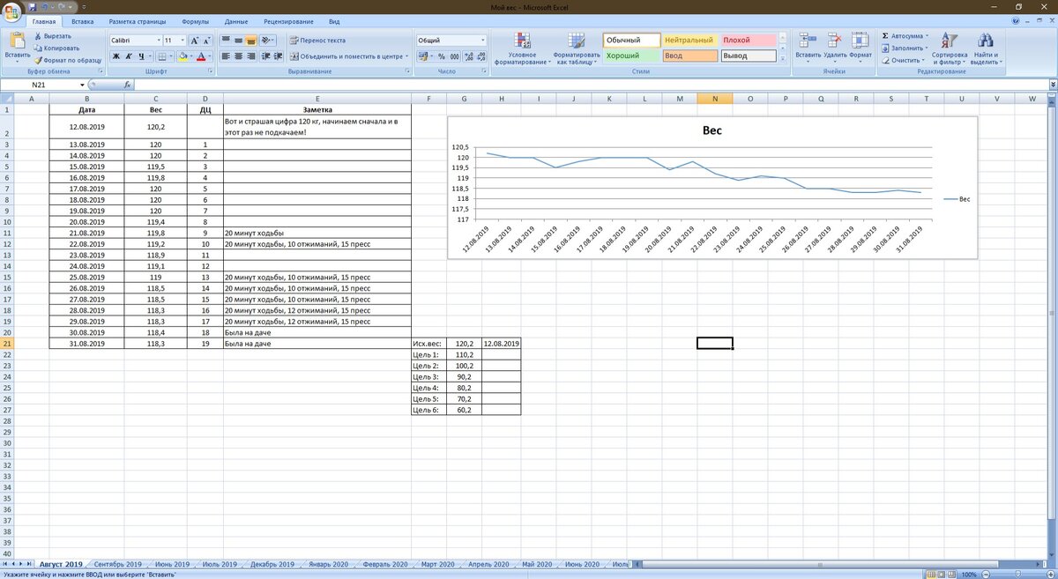This screenshot has width=1058, height=579.
Task: Switch to the Данные ribbon tab
Action: coord(236,21)
